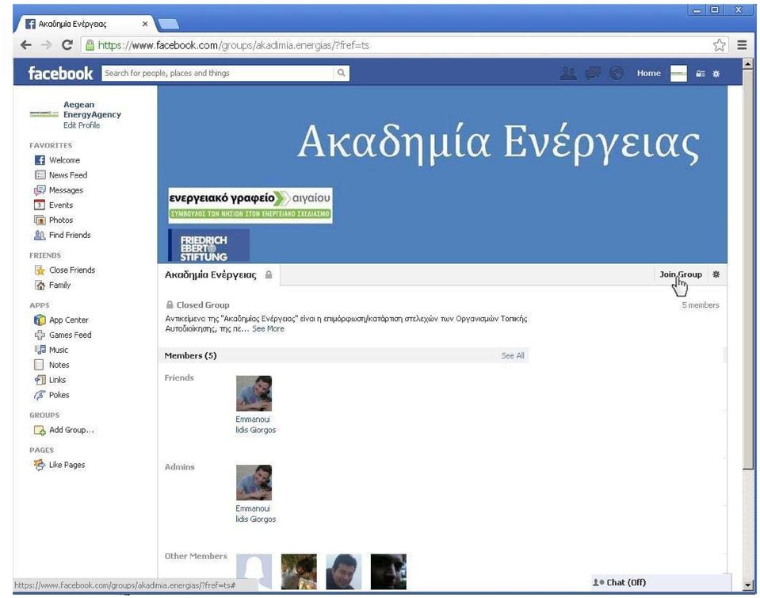Click the Close Friends star icon
Image resolution: width=760 pixels, height=598 pixels.
(40, 270)
